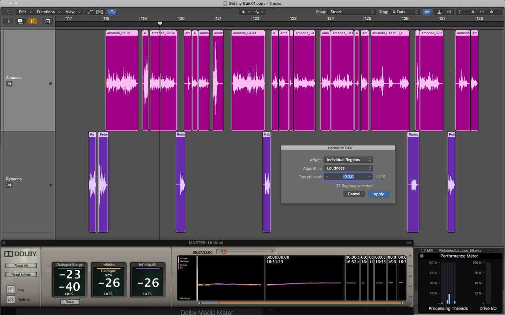Click the Infinite All meter display
505x315 pixels.
tap(148, 280)
